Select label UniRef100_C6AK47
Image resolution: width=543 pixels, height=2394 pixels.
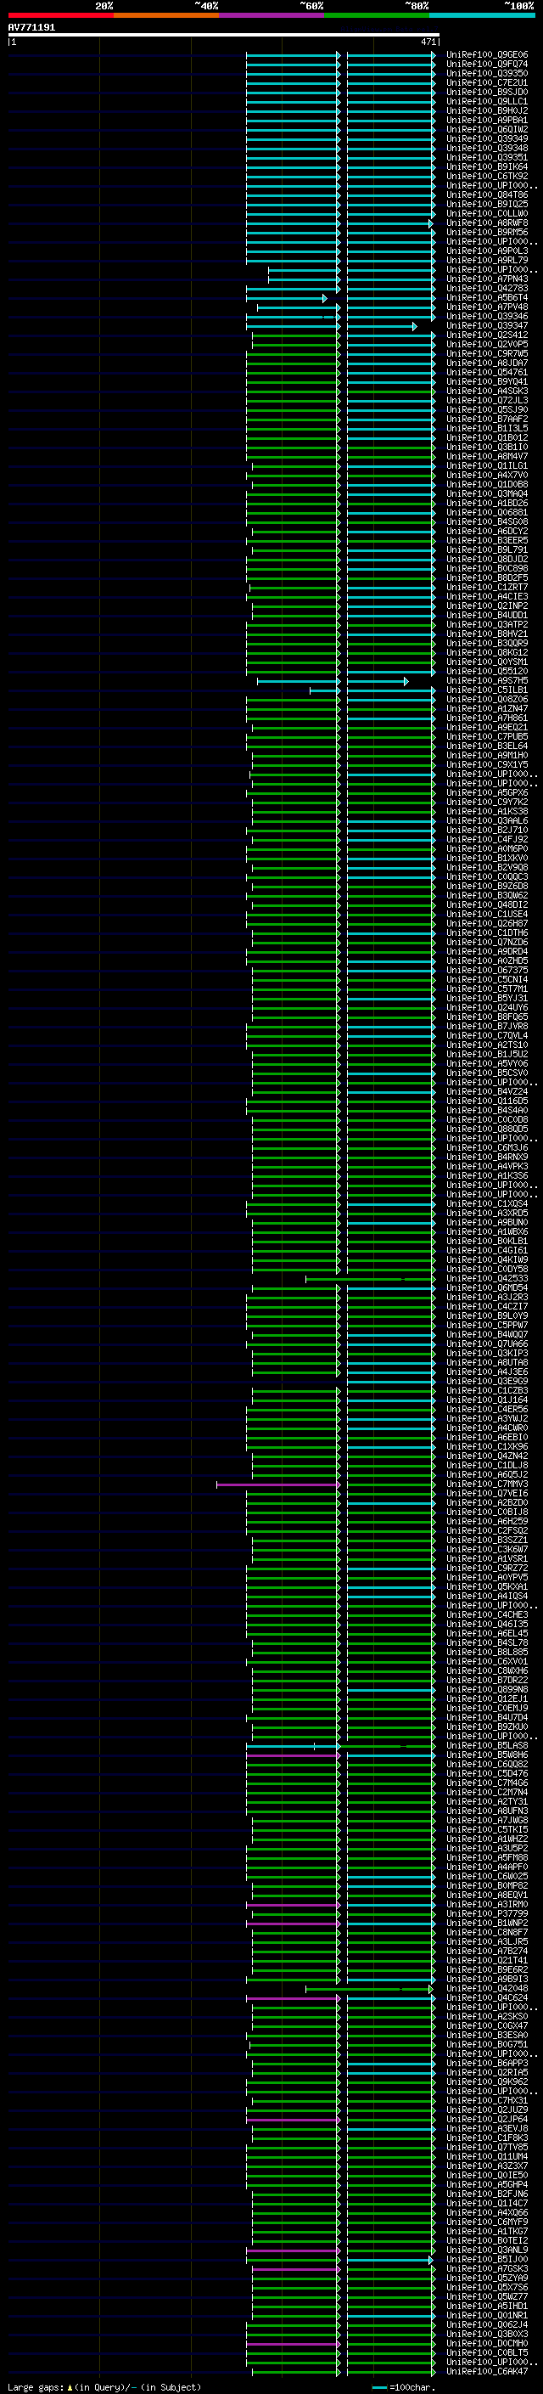click(x=487, y=2372)
